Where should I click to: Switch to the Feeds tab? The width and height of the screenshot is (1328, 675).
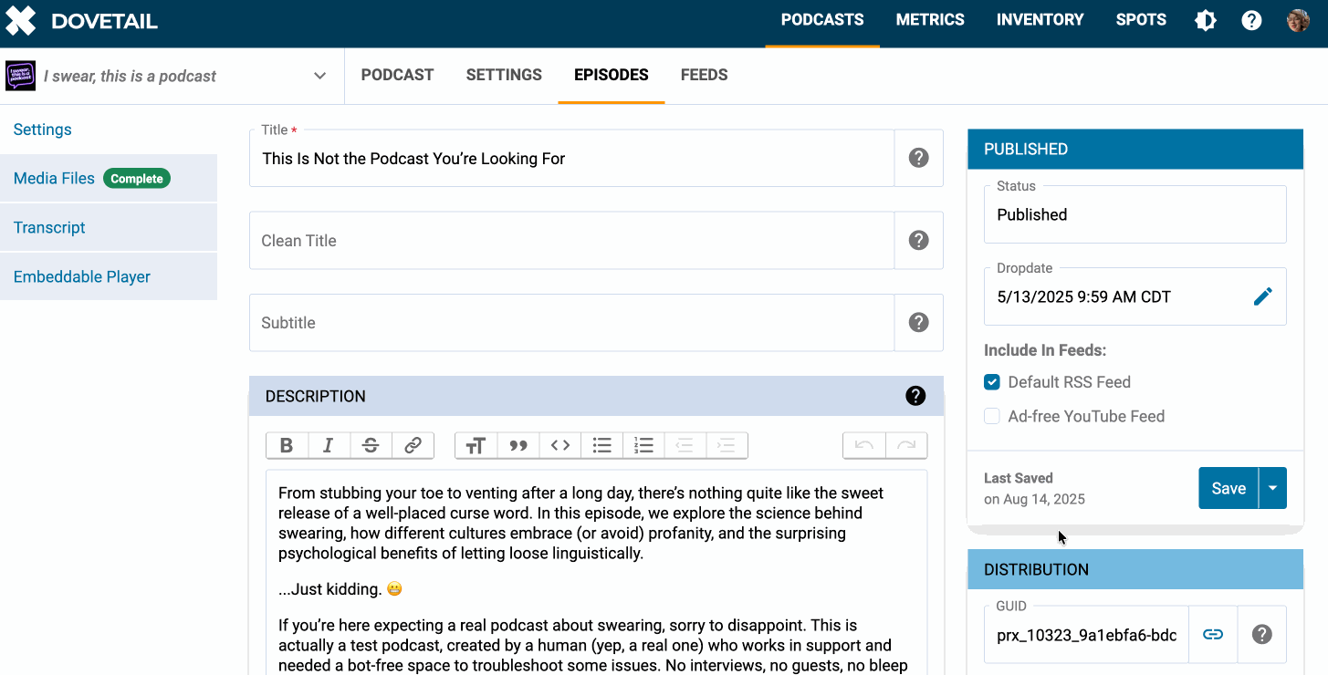pyautogui.click(x=704, y=76)
